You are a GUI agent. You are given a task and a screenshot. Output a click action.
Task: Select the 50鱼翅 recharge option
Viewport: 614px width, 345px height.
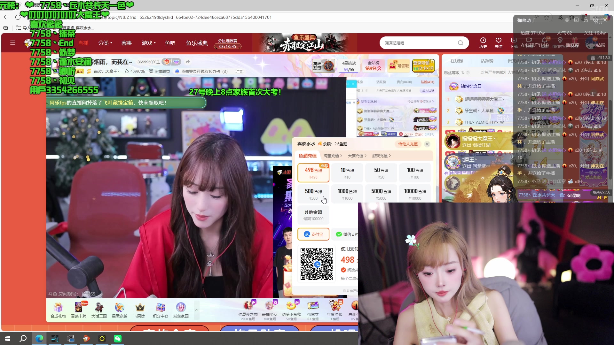tap(381, 173)
